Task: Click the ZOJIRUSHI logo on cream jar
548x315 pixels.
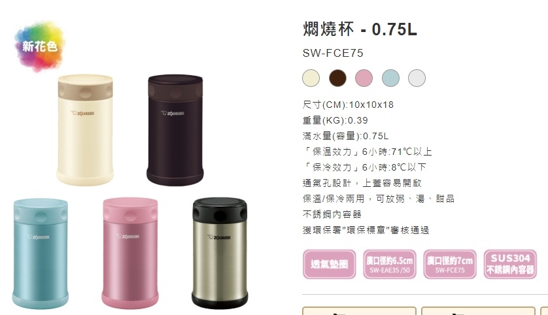Action: tap(82, 113)
